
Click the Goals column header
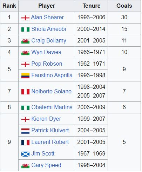point(124,6)
